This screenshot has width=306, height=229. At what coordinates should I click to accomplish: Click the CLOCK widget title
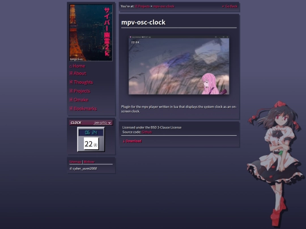tap(76, 123)
